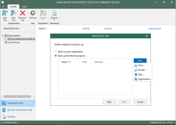176x125 pixels.
Task: Sort by OBJECT column in dialog
Action: pyautogui.click(x=66, y=62)
